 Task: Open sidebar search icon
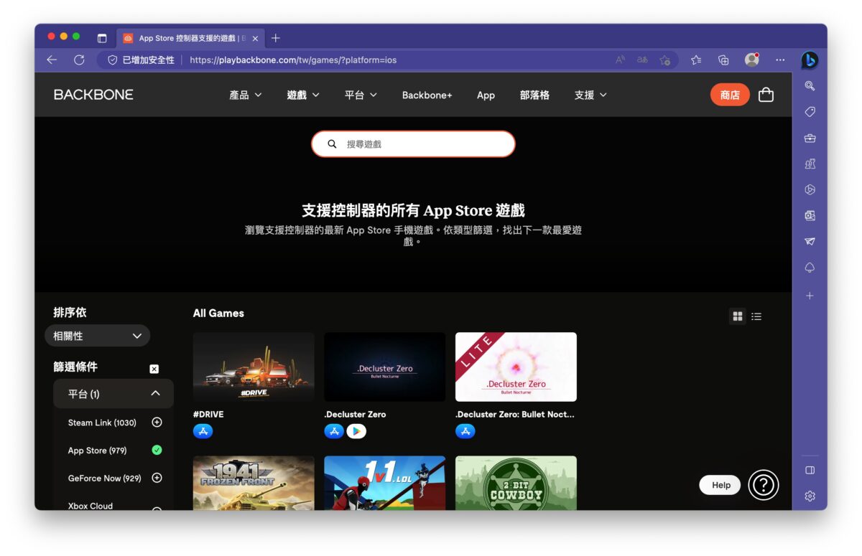810,86
